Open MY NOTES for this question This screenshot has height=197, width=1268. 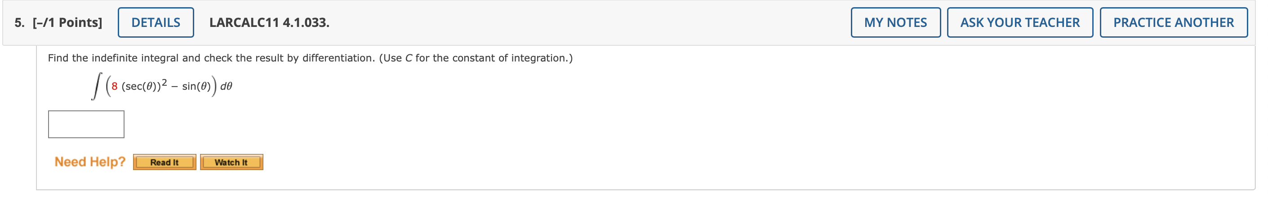click(x=895, y=22)
